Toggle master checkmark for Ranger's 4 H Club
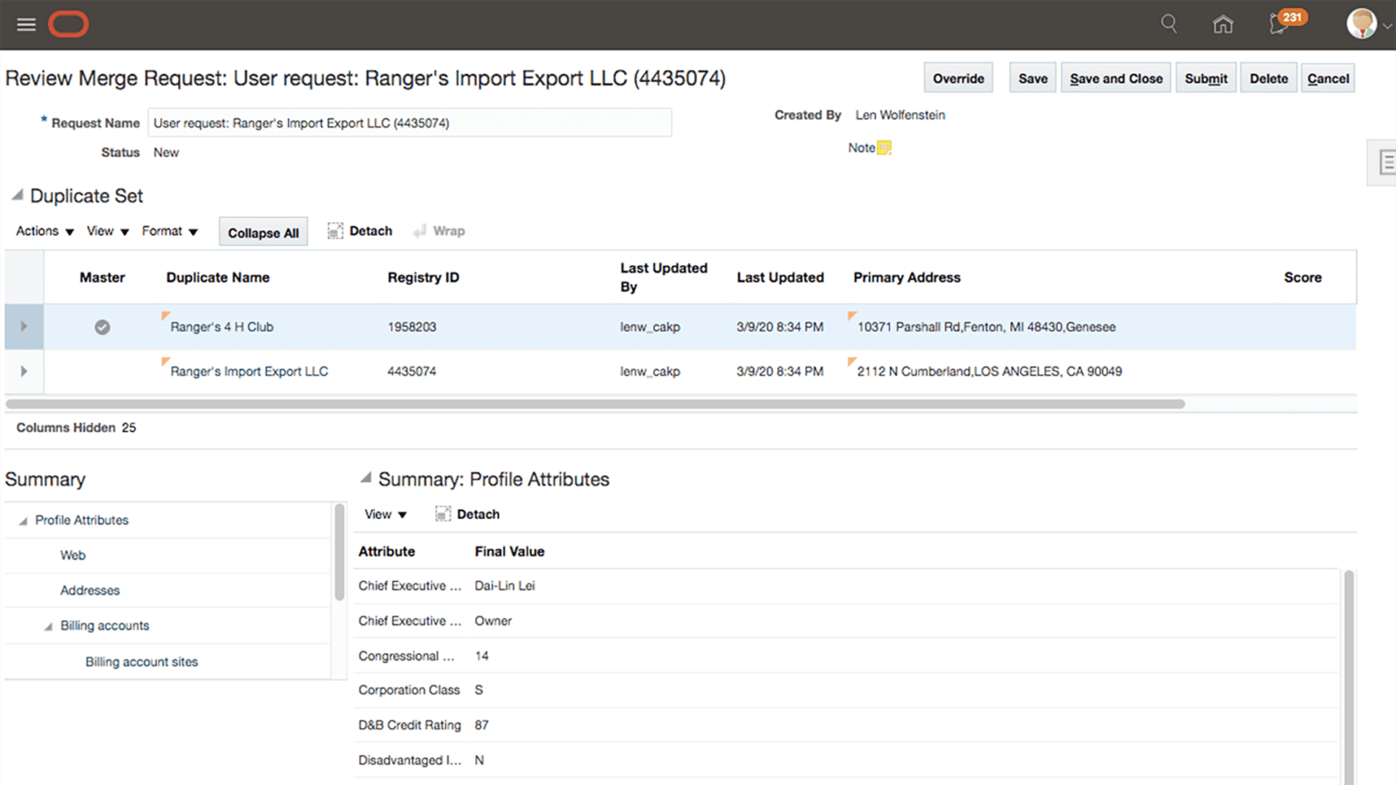This screenshot has height=785, width=1396. coord(102,327)
